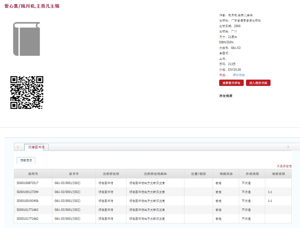
Task: Select the row with barcode SD00100873517
Action: tap(27, 183)
